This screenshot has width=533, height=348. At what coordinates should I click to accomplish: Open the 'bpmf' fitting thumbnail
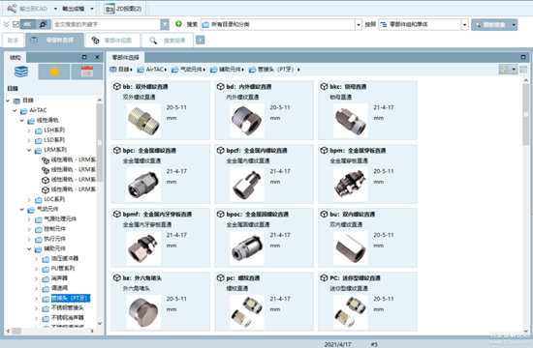click(x=143, y=248)
